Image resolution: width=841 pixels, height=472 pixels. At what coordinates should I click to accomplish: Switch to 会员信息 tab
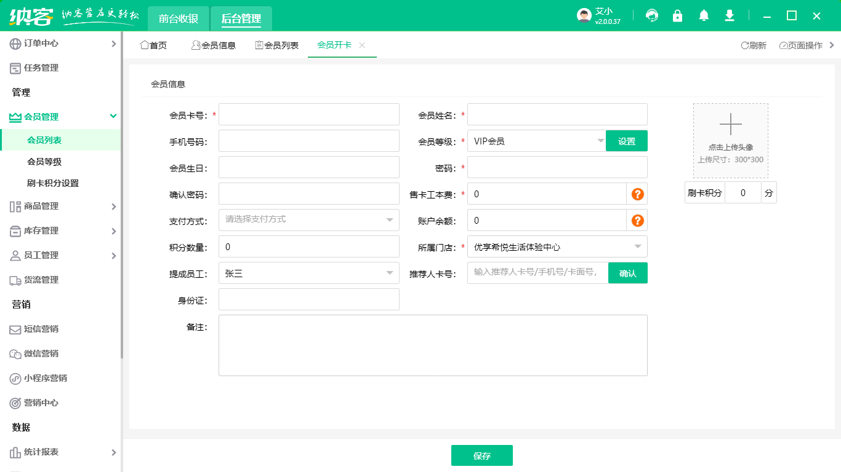(214, 45)
